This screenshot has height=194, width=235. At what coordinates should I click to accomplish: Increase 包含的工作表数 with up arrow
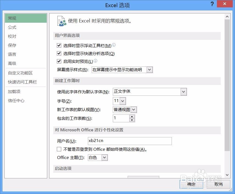(x=132, y=117)
